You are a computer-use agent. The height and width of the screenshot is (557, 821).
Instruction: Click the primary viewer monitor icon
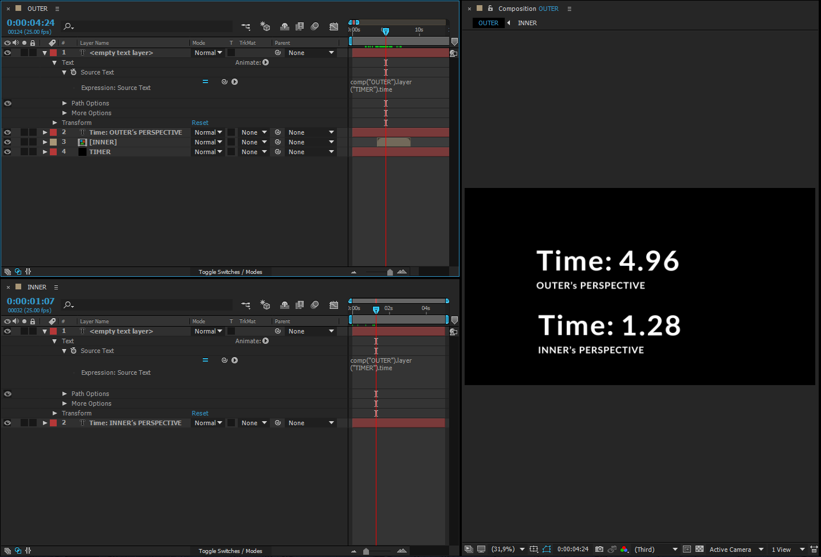[x=481, y=549]
